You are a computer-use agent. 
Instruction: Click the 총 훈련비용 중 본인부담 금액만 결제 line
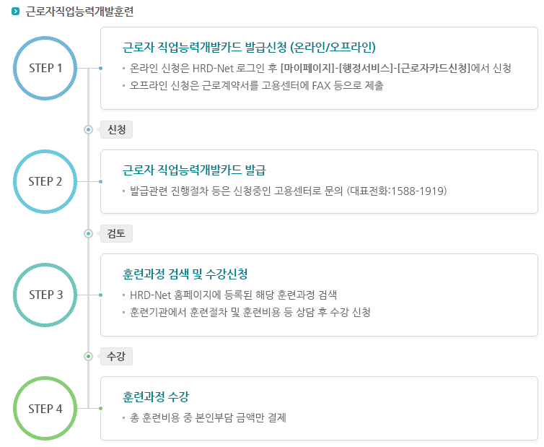(x=209, y=417)
